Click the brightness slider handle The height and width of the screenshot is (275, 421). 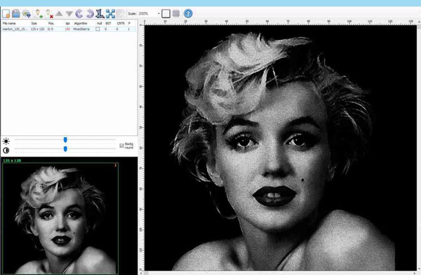(x=65, y=140)
